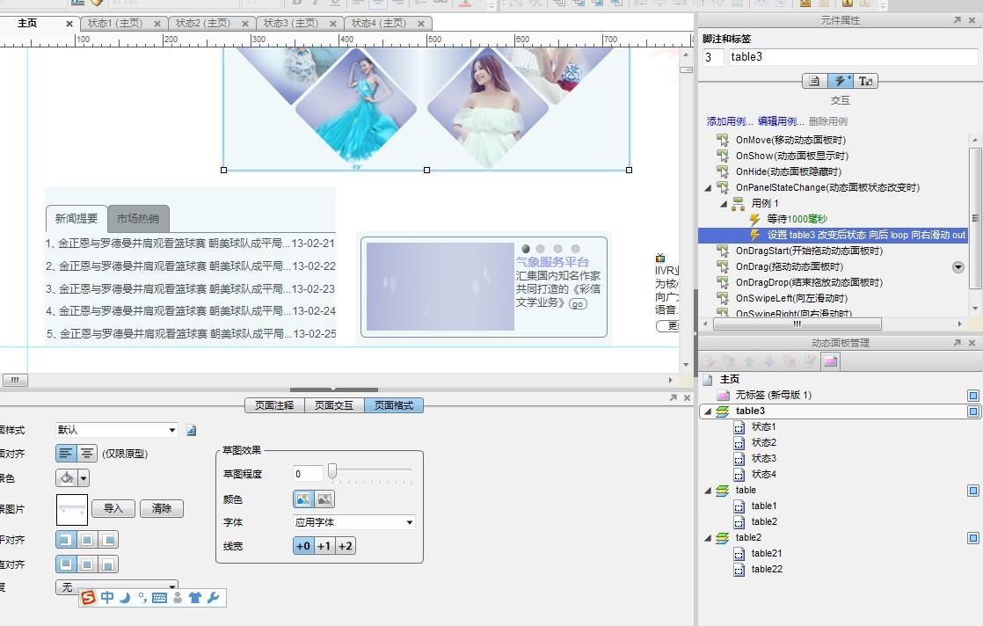Click the widget name field table3
Screen dimensions: 983x626
pyautogui.click(x=853, y=57)
